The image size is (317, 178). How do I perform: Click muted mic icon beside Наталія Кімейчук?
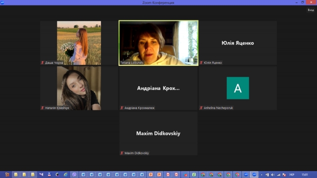tap(43, 108)
